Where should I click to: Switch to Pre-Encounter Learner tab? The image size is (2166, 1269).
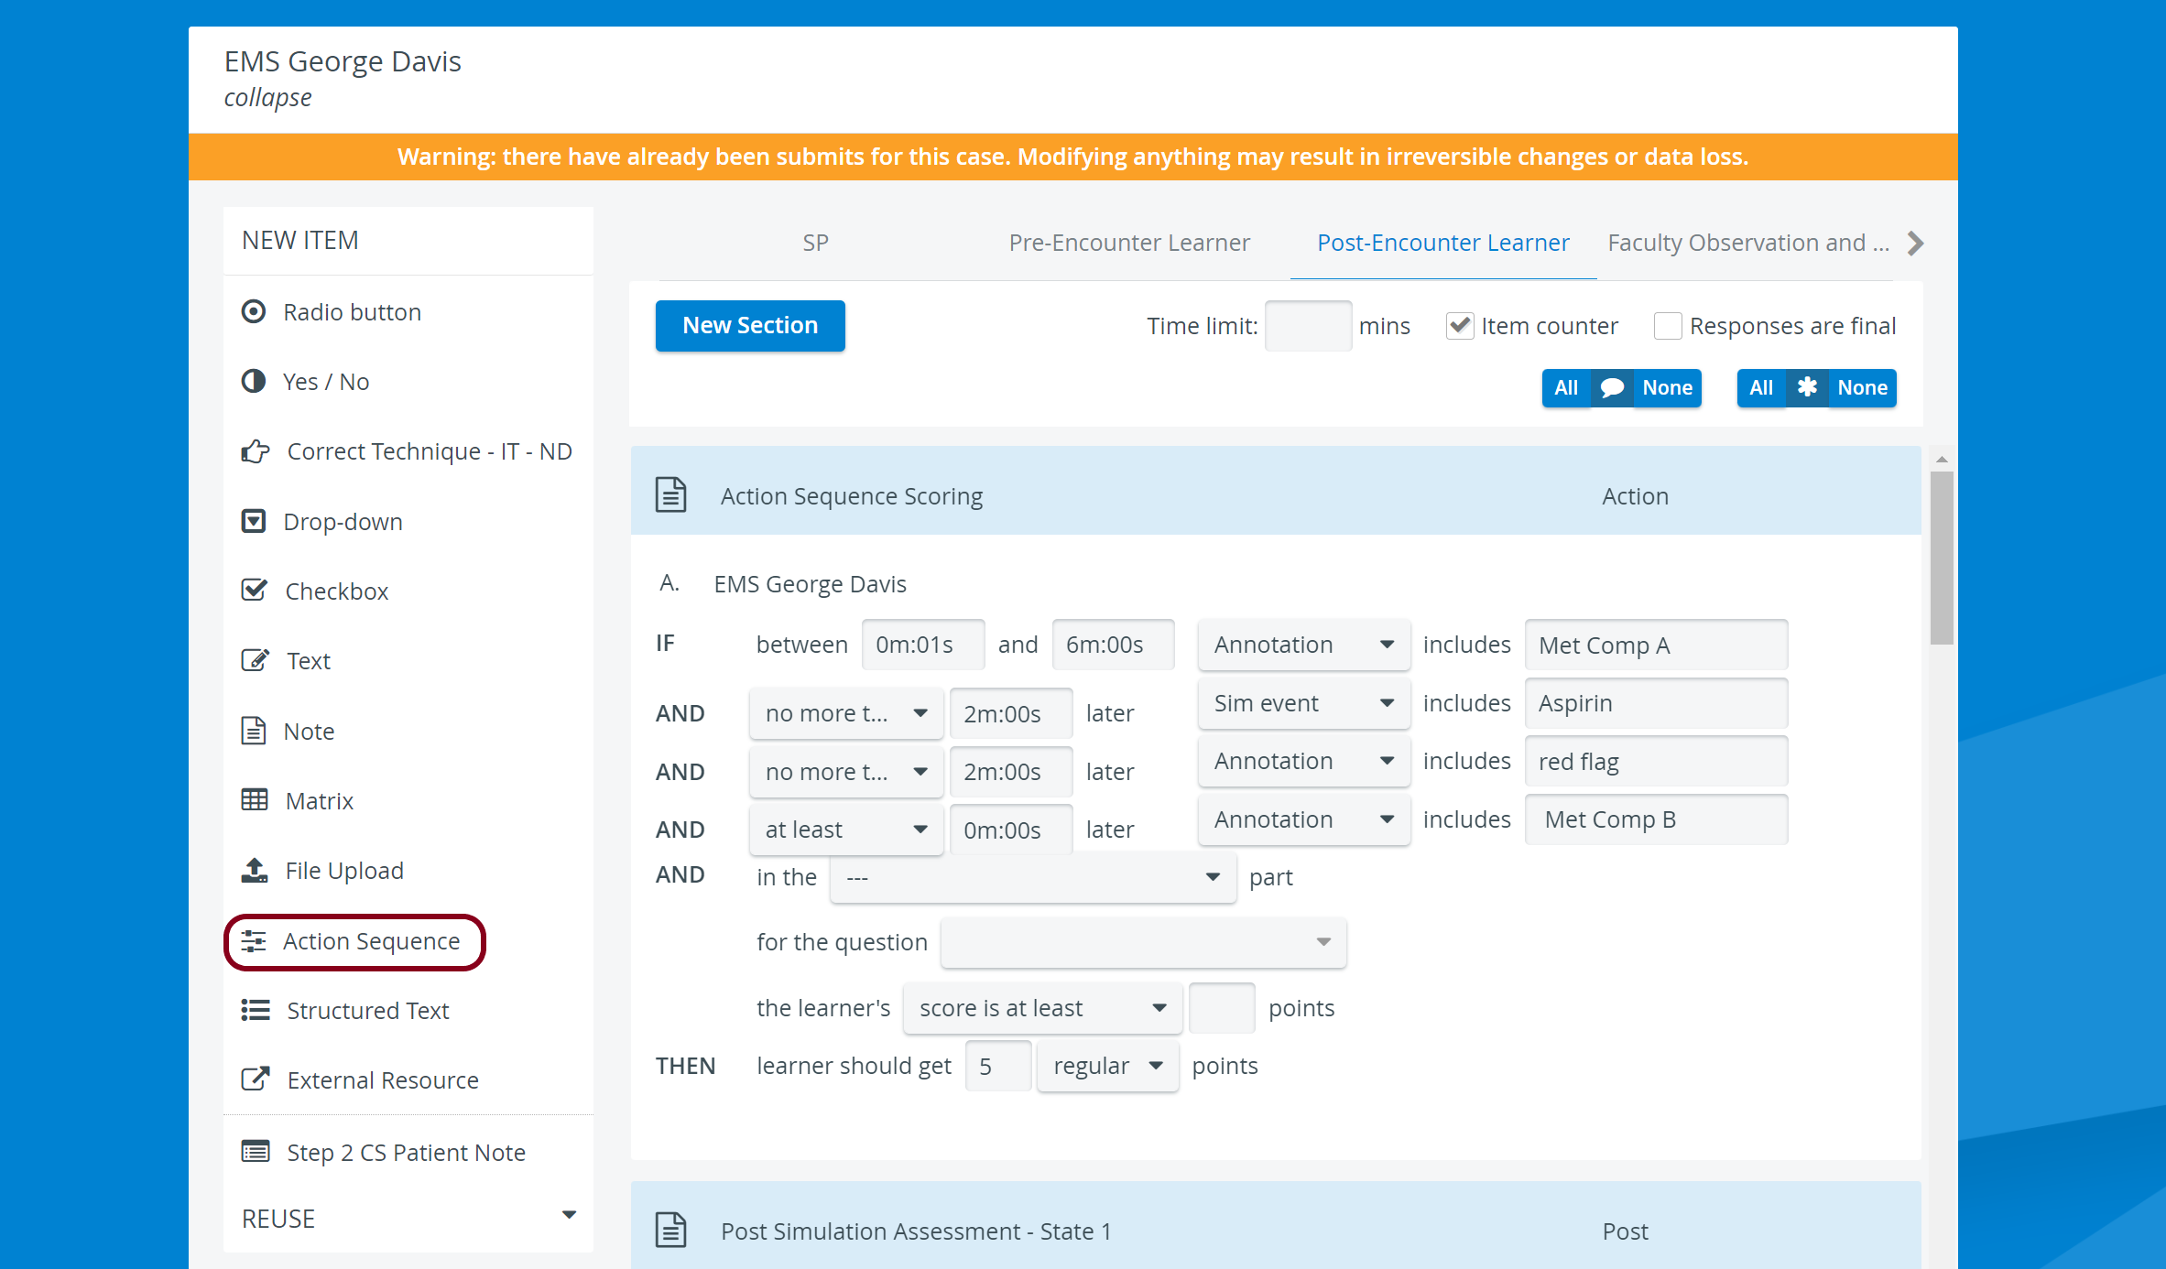tap(1128, 243)
